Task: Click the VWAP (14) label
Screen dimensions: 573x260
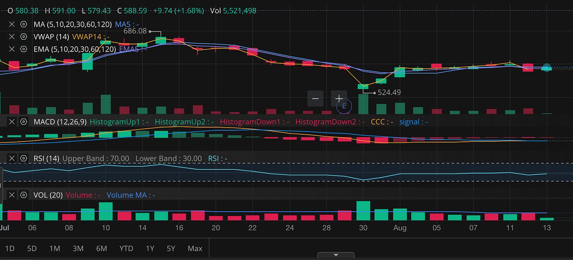Action: click(x=52, y=37)
